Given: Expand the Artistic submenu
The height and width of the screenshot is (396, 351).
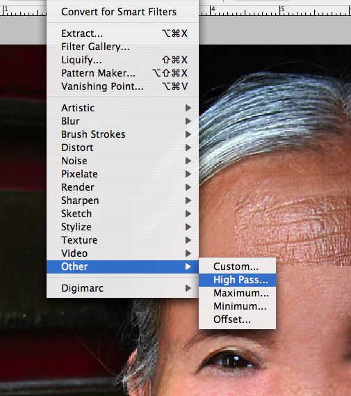Looking at the screenshot, I should [122, 108].
